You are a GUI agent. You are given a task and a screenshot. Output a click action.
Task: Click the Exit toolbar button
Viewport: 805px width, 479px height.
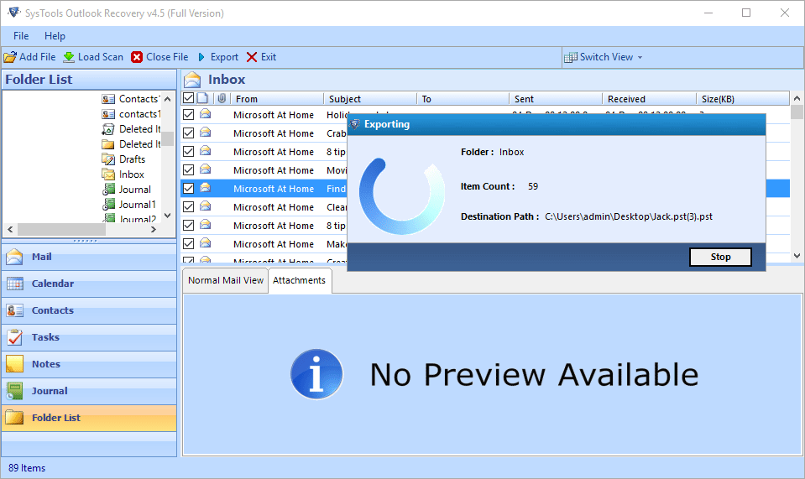261,57
